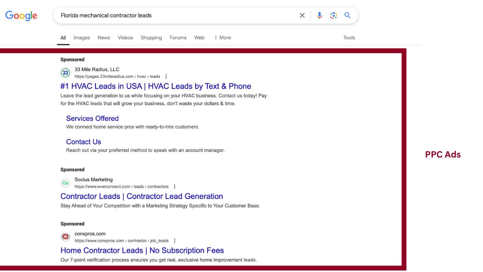Click the Socius Marketing advertiser name
Image resolution: width=483 pixels, height=272 pixels.
94,179
